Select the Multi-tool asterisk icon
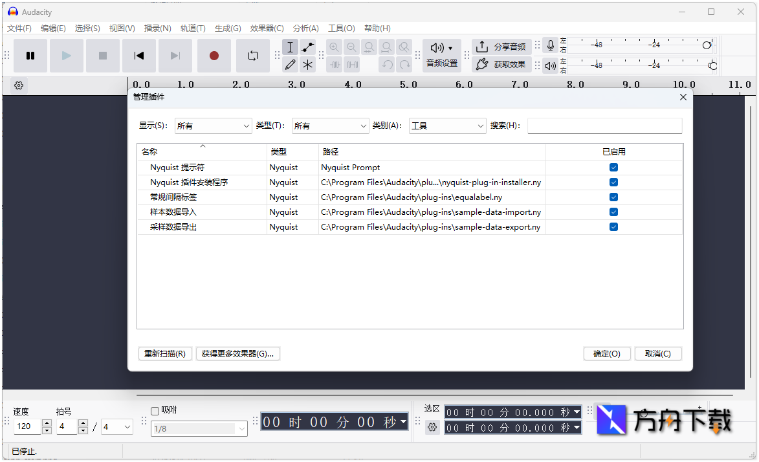The image size is (759, 462). pyautogui.click(x=307, y=65)
